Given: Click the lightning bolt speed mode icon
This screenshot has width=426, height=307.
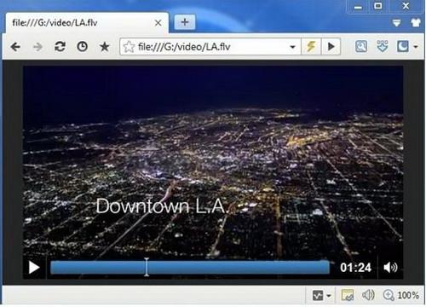Looking at the screenshot, I should tap(311, 46).
